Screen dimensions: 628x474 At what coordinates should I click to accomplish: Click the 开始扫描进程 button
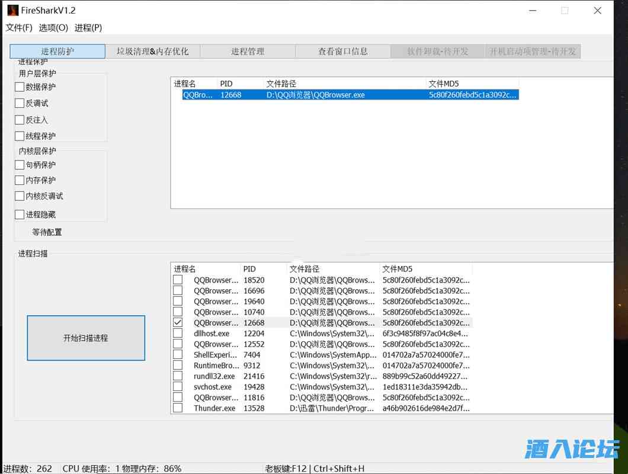tap(86, 338)
